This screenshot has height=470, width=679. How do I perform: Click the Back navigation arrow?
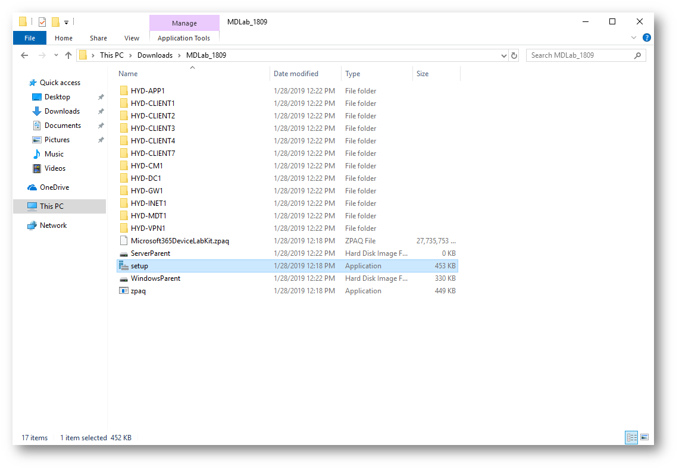[24, 55]
